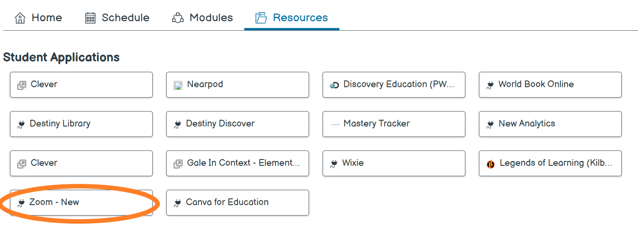The image size is (638, 230).
Task: Launch New Analytics
Action: 550,124
